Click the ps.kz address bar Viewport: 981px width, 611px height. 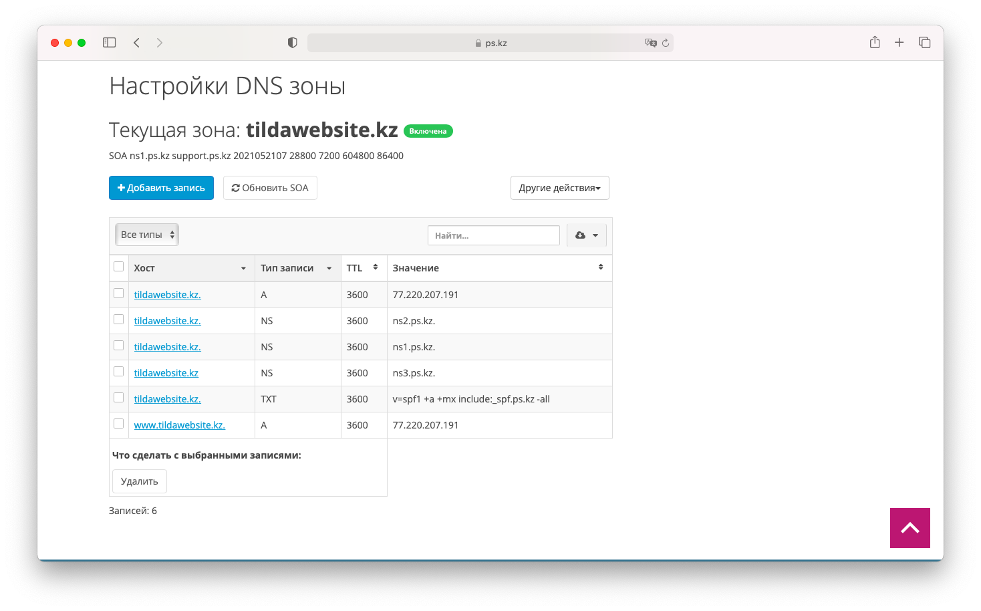pyautogui.click(x=490, y=43)
